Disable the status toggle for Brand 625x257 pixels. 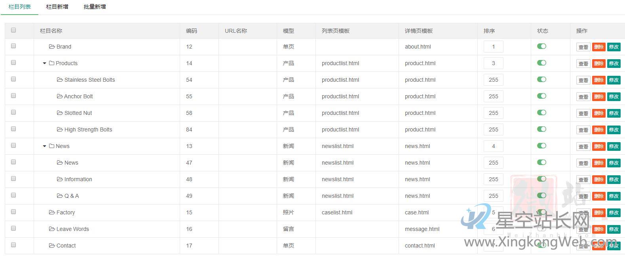point(541,46)
